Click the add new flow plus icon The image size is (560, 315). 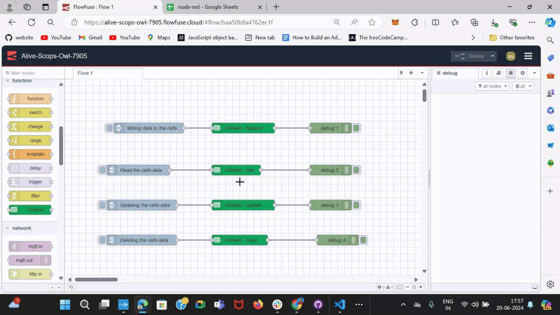point(411,73)
